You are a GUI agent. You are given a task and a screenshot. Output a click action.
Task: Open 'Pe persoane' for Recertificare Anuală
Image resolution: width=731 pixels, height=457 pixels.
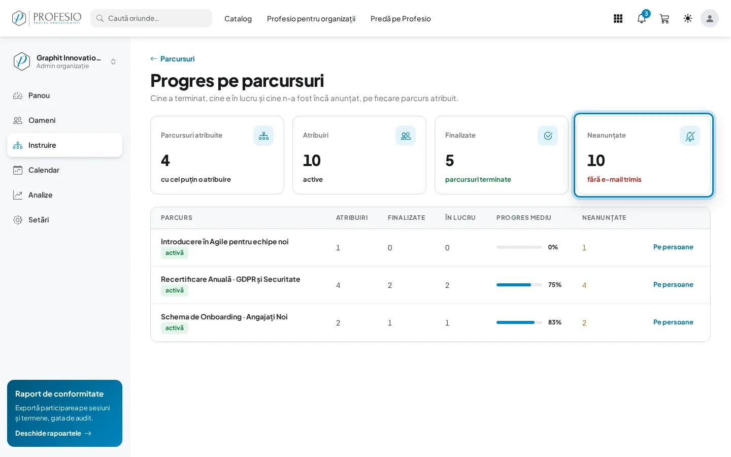click(673, 285)
